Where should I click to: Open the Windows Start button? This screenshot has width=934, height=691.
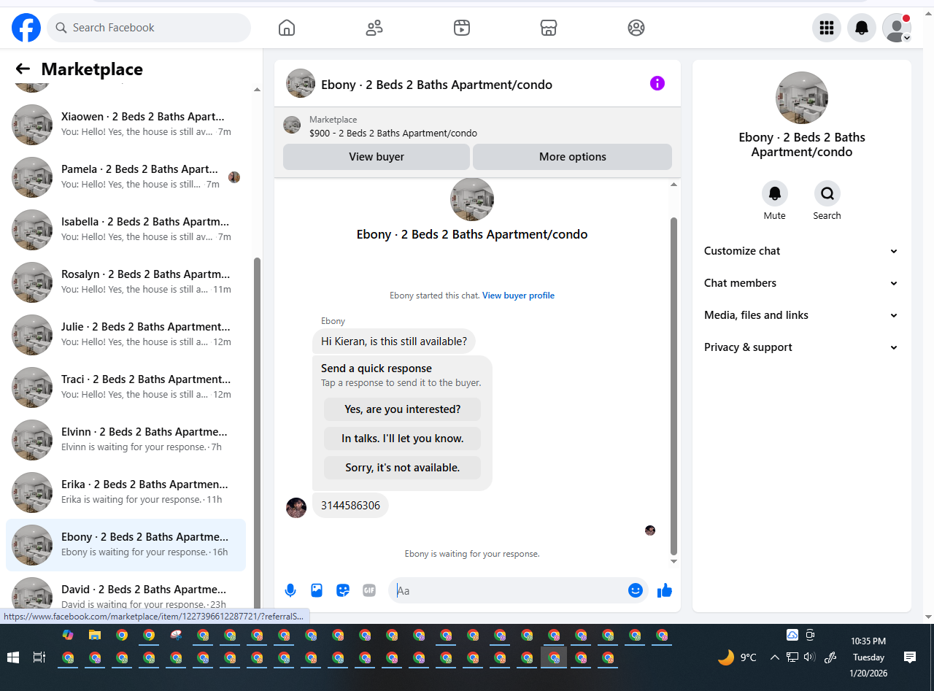[x=12, y=657]
